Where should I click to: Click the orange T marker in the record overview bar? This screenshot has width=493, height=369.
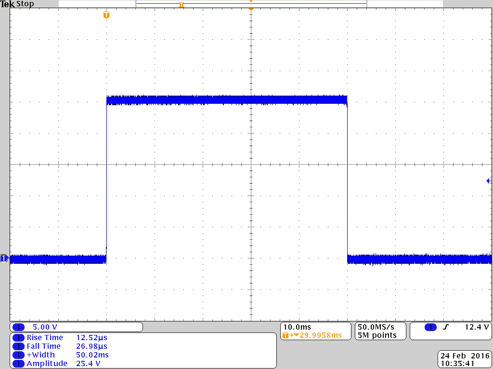click(182, 5)
